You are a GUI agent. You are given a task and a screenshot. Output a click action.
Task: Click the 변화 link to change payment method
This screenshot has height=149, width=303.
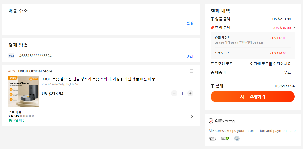pyautogui.click(x=190, y=56)
